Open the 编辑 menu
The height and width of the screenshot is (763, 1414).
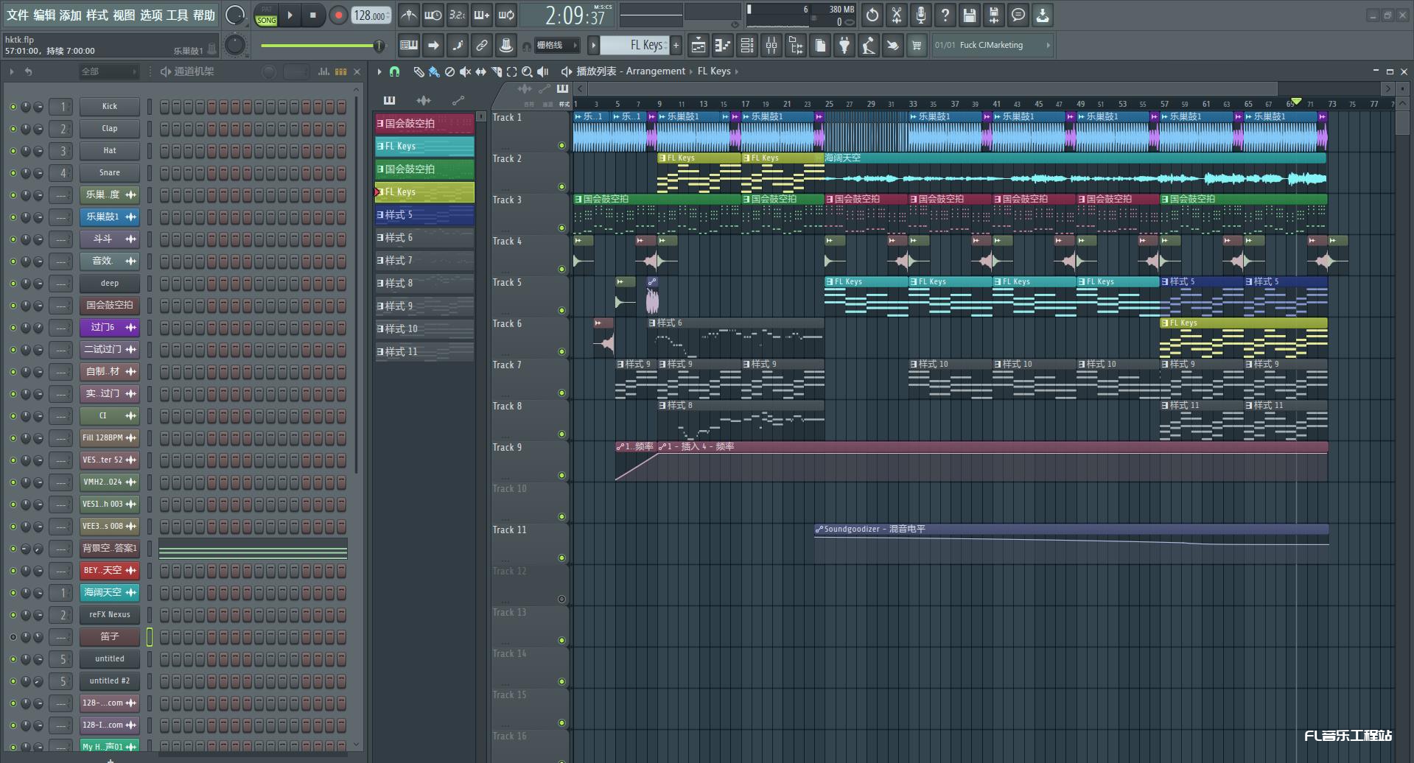(x=44, y=15)
